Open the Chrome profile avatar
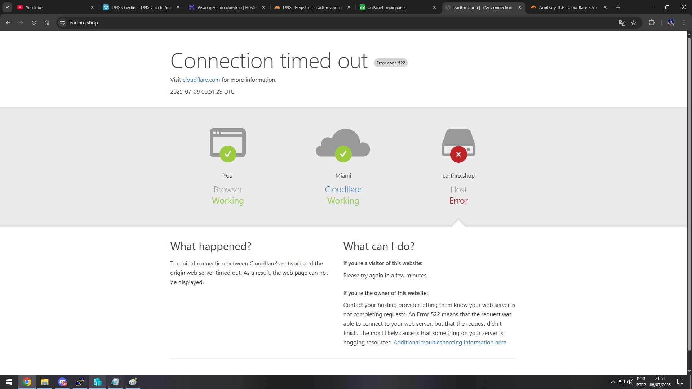Viewport: 692px width, 389px height. click(x=671, y=23)
